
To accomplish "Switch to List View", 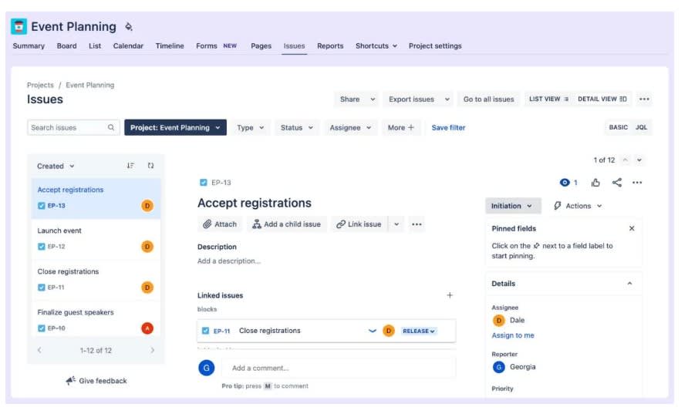I will click(x=548, y=99).
